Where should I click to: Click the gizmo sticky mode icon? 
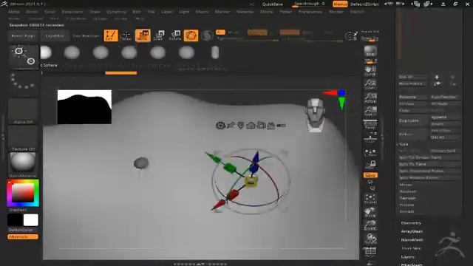click(231, 125)
